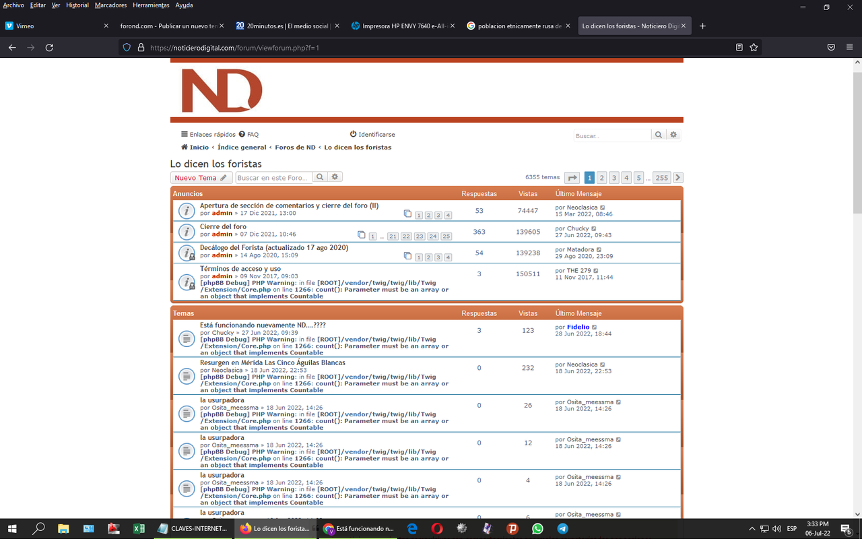862x539 pixels.
Task: Switch to the Impresora HP ENVY tab
Action: click(403, 26)
